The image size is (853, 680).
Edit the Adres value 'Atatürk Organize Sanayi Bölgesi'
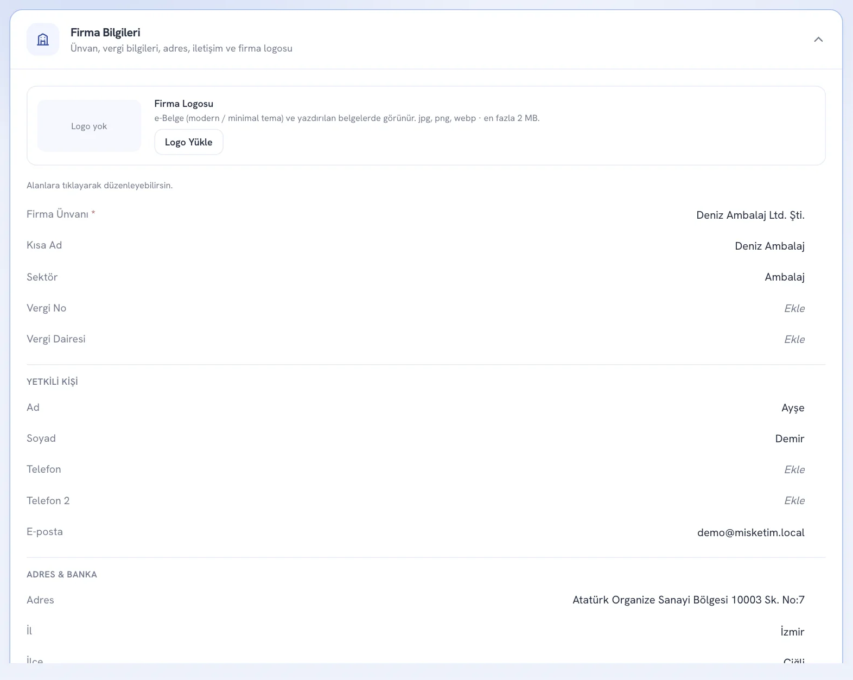(x=689, y=600)
